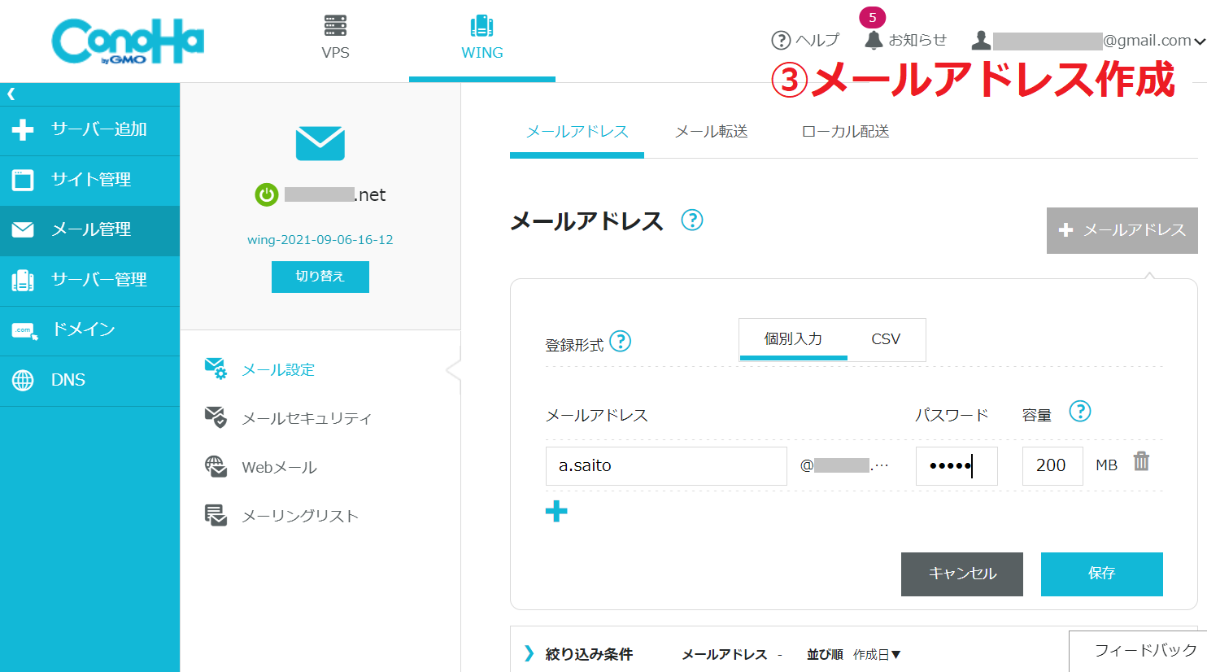Screen dimensions: 1207x672
Task: Click the .com icon beside ドメイン
Action: click(23, 330)
